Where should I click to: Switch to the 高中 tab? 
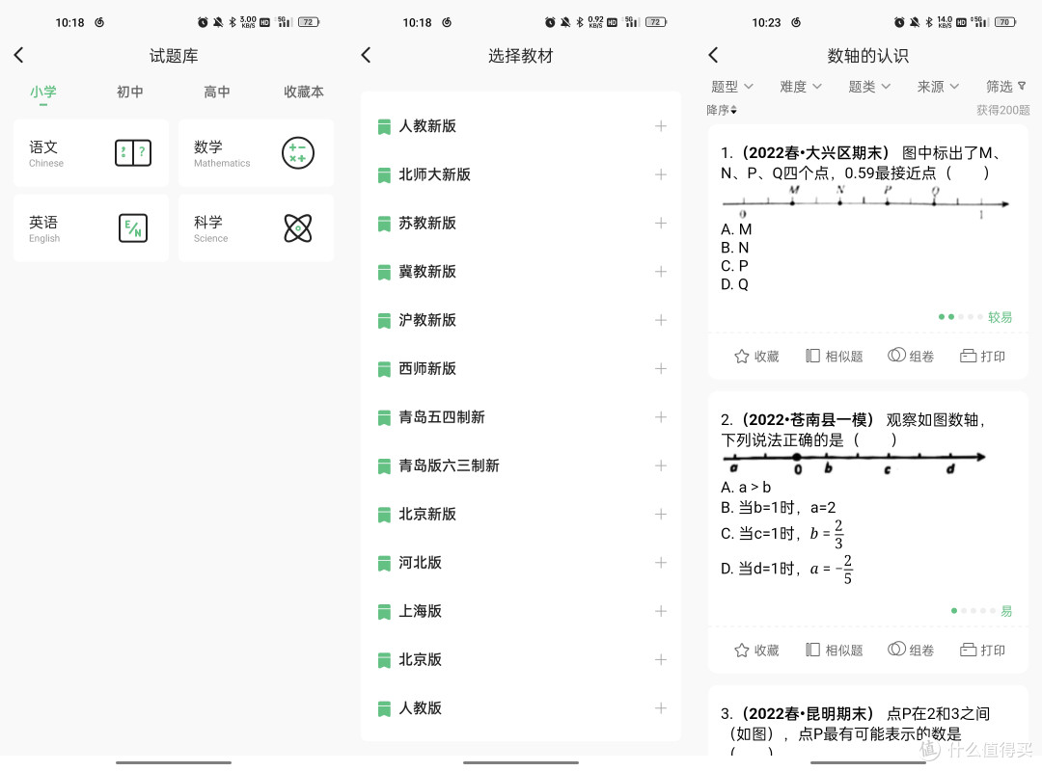coord(217,92)
